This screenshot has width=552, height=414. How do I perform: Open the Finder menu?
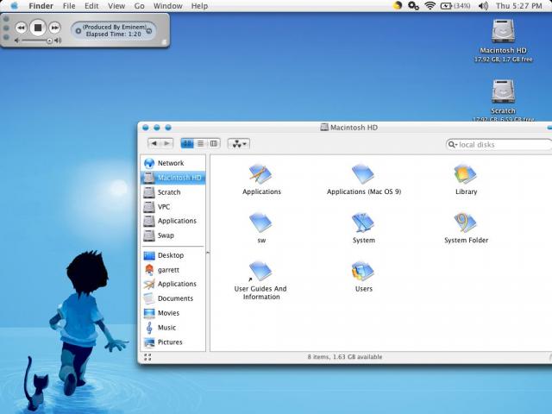41,6
